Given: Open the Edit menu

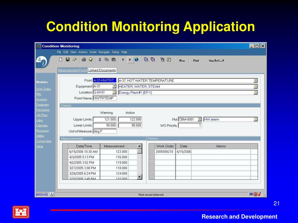Looking at the screenshot, I should [x=66, y=52].
